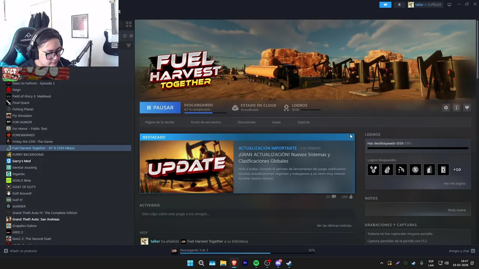
Task: Toggle favorite with the heart icon
Action: [x=467, y=108]
